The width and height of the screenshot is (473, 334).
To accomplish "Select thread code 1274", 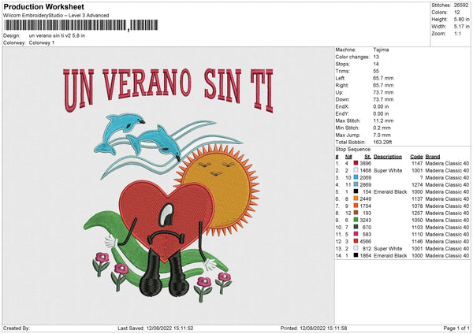I will pyautogui.click(x=417, y=184).
